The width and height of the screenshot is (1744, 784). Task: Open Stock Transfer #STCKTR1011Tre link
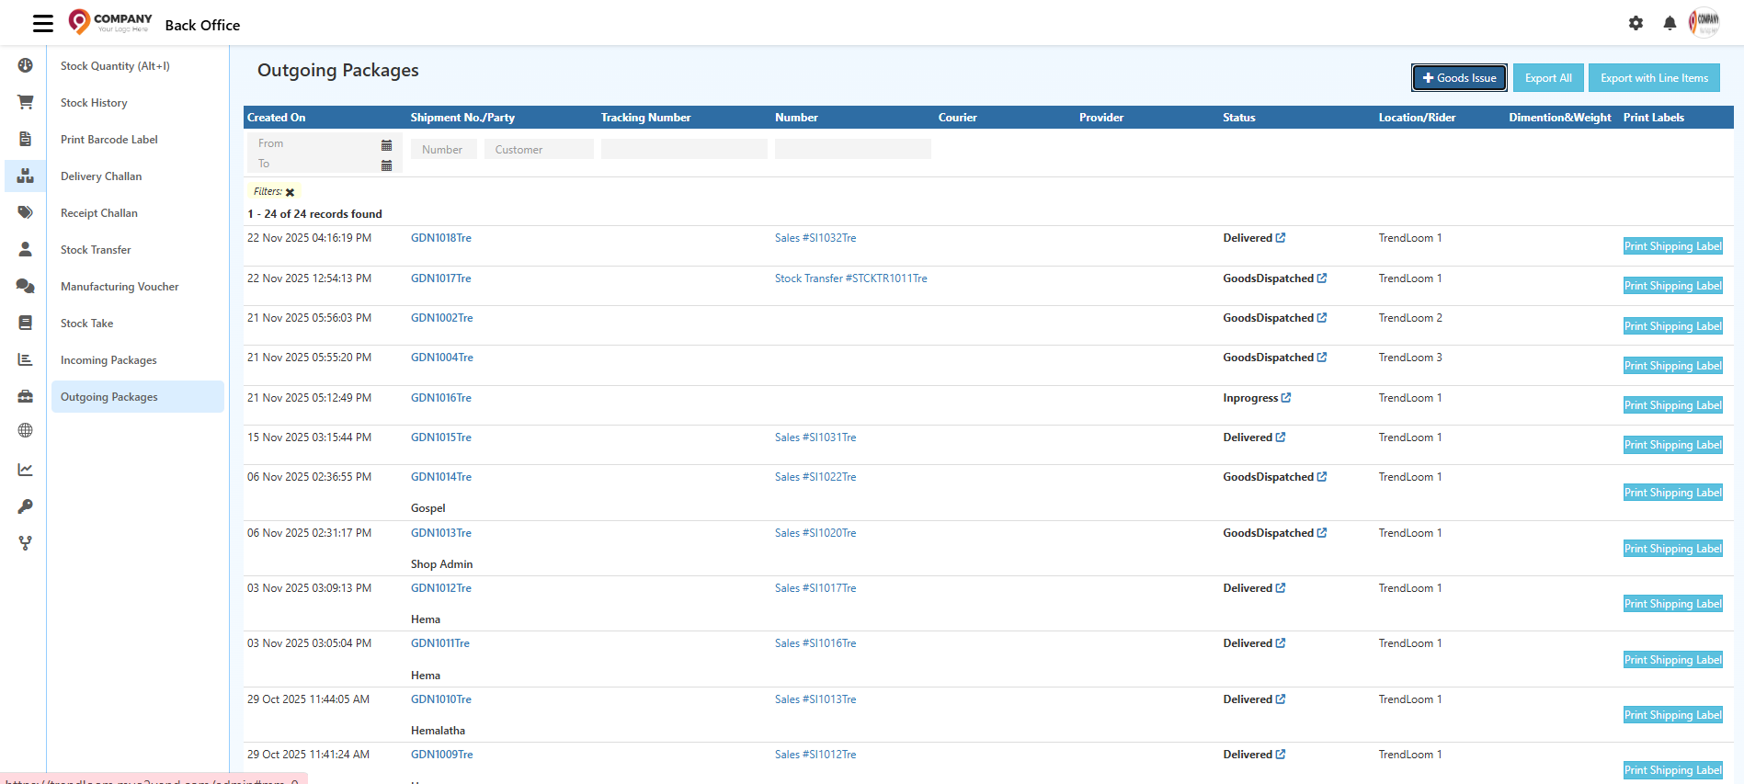[x=850, y=278]
